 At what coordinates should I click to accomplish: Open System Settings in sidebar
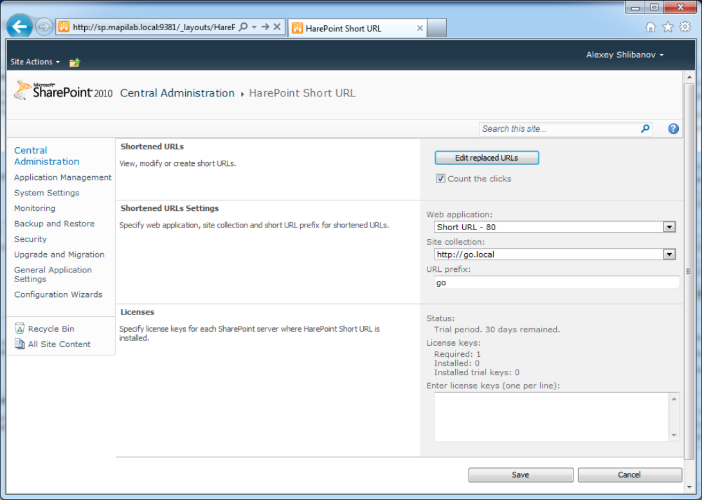[46, 193]
